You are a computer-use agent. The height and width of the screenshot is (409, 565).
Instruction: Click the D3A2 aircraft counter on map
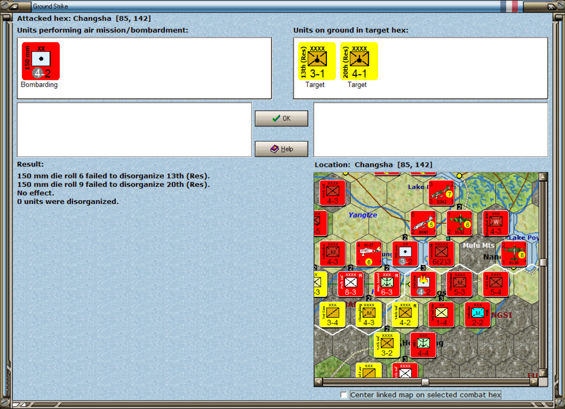click(x=441, y=193)
